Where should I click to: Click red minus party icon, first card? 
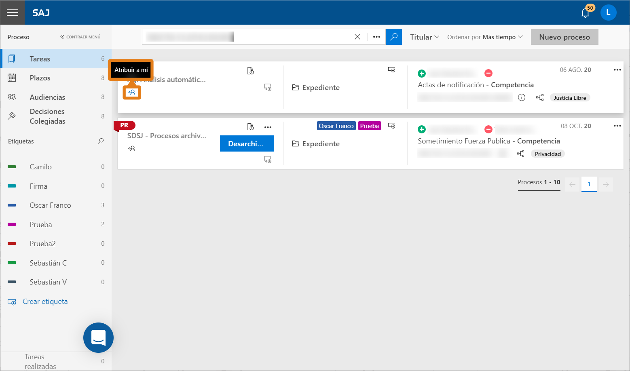click(x=488, y=73)
